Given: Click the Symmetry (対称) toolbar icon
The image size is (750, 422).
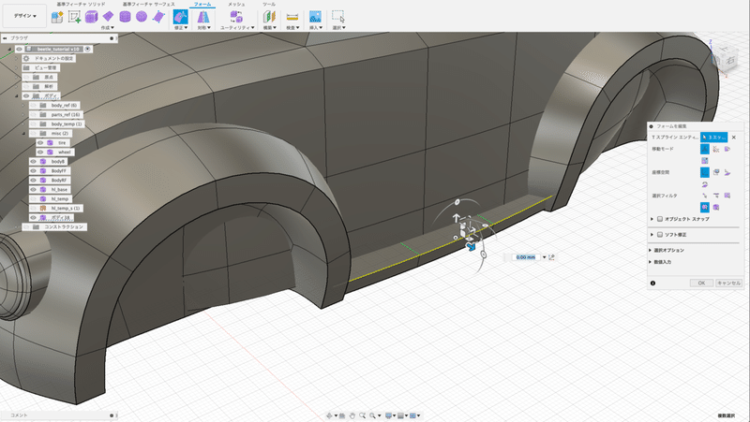Looking at the screenshot, I should [x=202, y=17].
